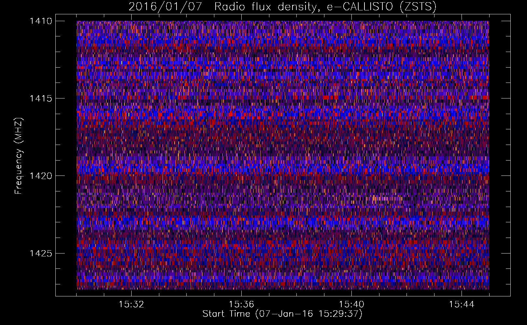Click the 1425 frequency tick label
Viewport: 527px width, 325px height.
(41, 253)
